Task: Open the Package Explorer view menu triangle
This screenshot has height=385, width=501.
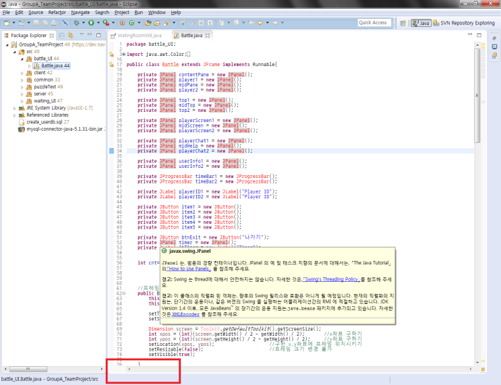Action: (82, 34)
